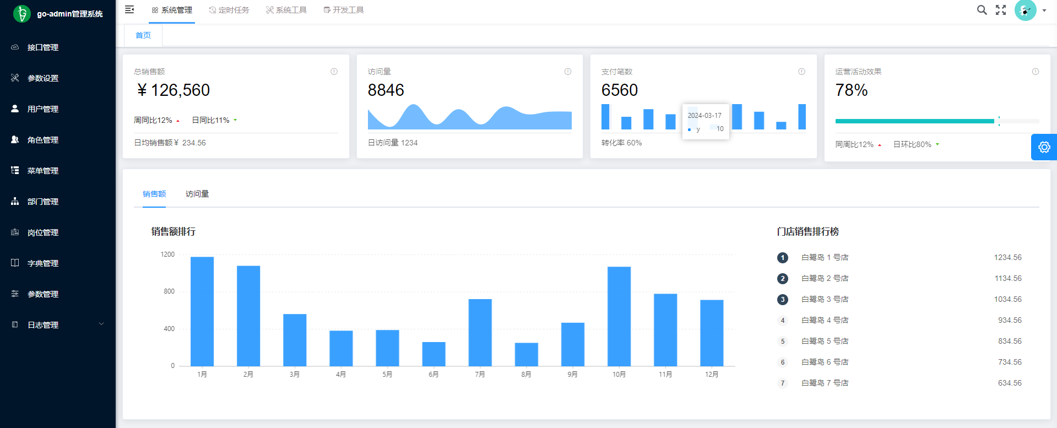Go to 用户管理 page
The image size is (1057, 428).
pyautogui.click(x=58, y=109)
